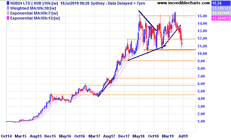Viewport: 231px width, 140px height.
Task: Click the www.incrediblecharts.com link text
Action: click(183, 3)
